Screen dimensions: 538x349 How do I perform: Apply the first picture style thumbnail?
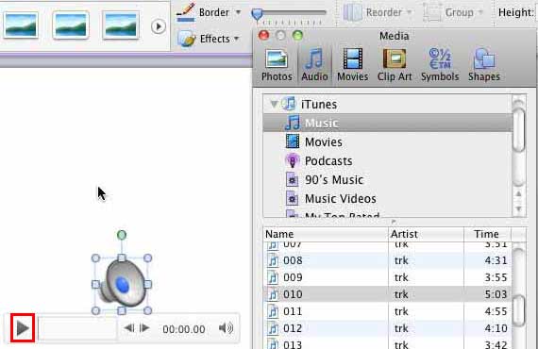tap(21, 25)
